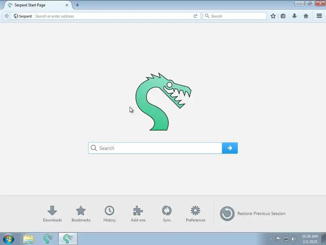The width and height of the screenshot is (326, 245).
Task: Minimize the browser window
Action: tap(299, 4)
